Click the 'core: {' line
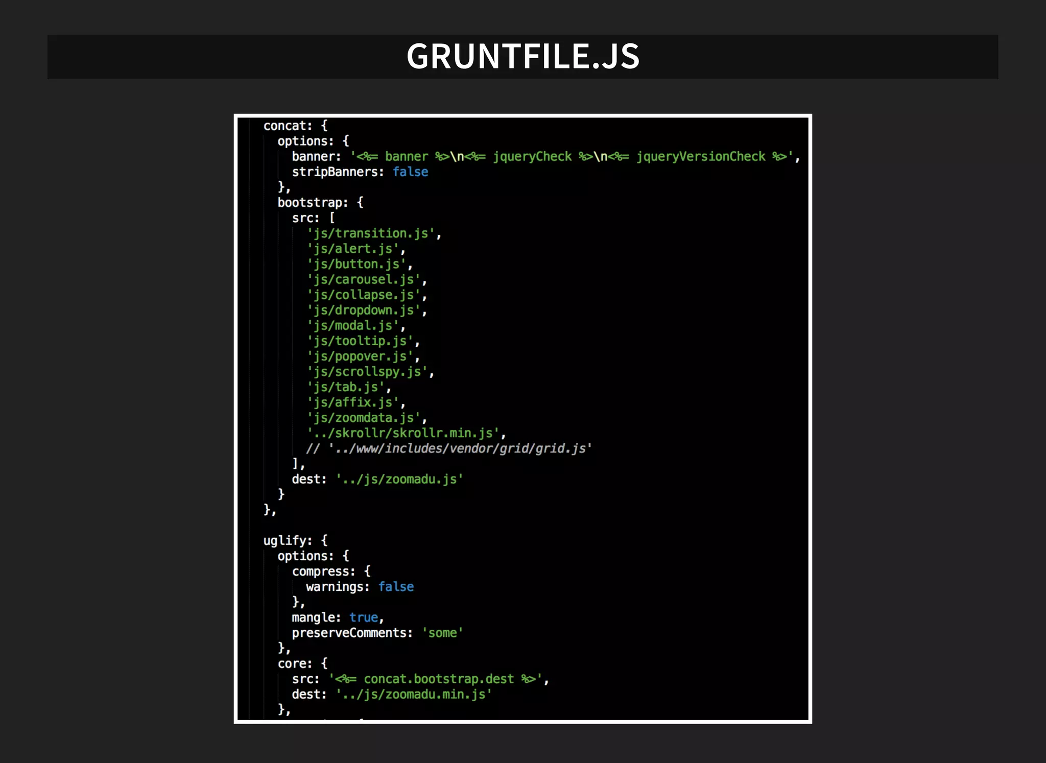Image resolution: width=1046 pixels, height=763 pixels. click(303, 663)
